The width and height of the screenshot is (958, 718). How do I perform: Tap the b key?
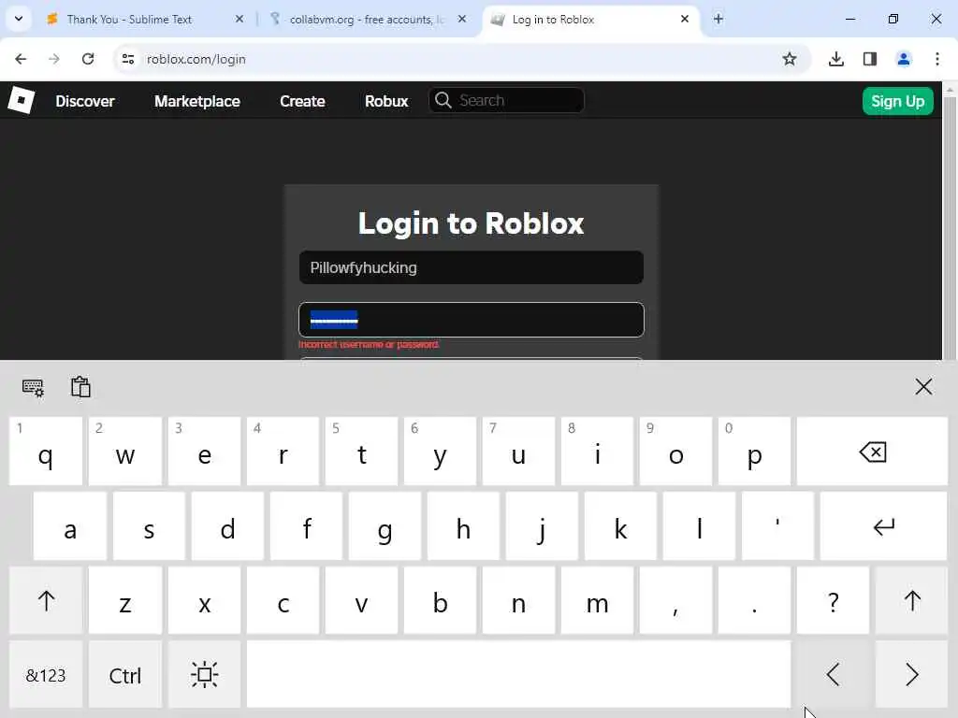[x=440, y=600]
